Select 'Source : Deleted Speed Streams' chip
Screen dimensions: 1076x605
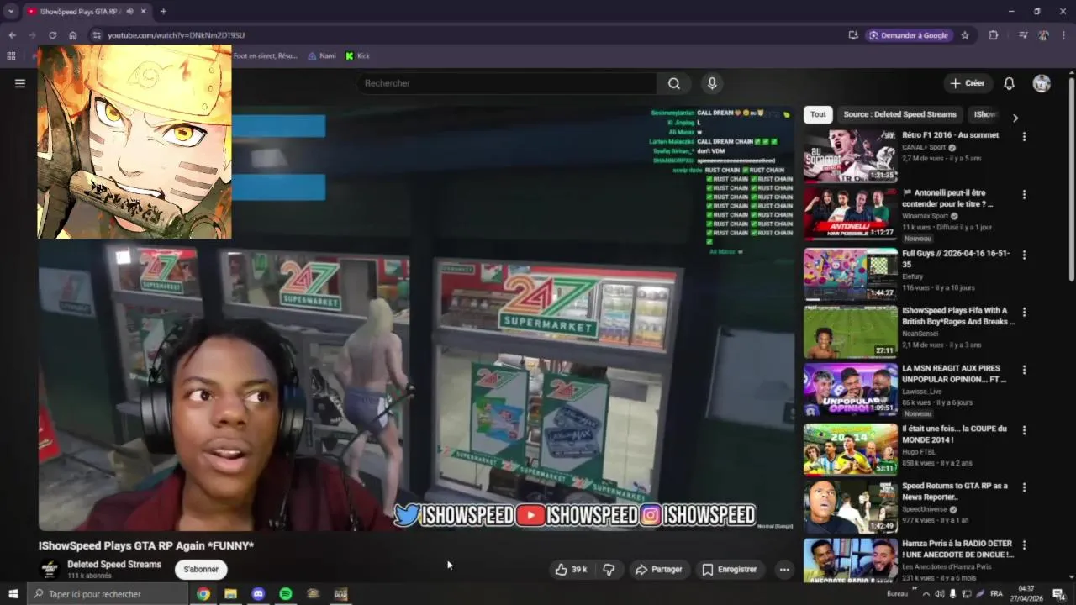point(899,114)
